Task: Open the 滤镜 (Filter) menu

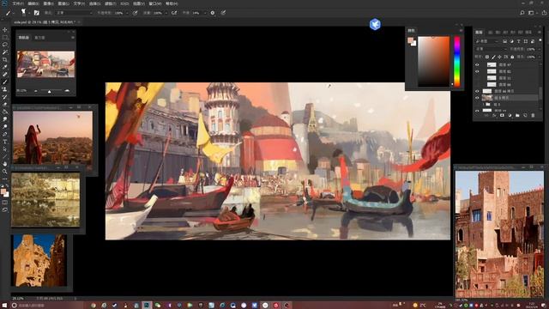Action: (x=110, y=3)
